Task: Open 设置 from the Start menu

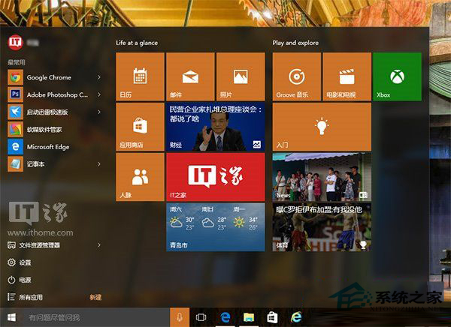Action: tap(25, 262)
